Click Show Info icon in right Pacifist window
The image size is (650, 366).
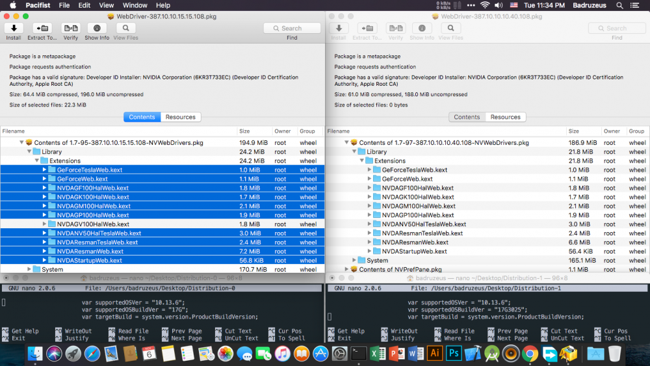click(422, 28)
